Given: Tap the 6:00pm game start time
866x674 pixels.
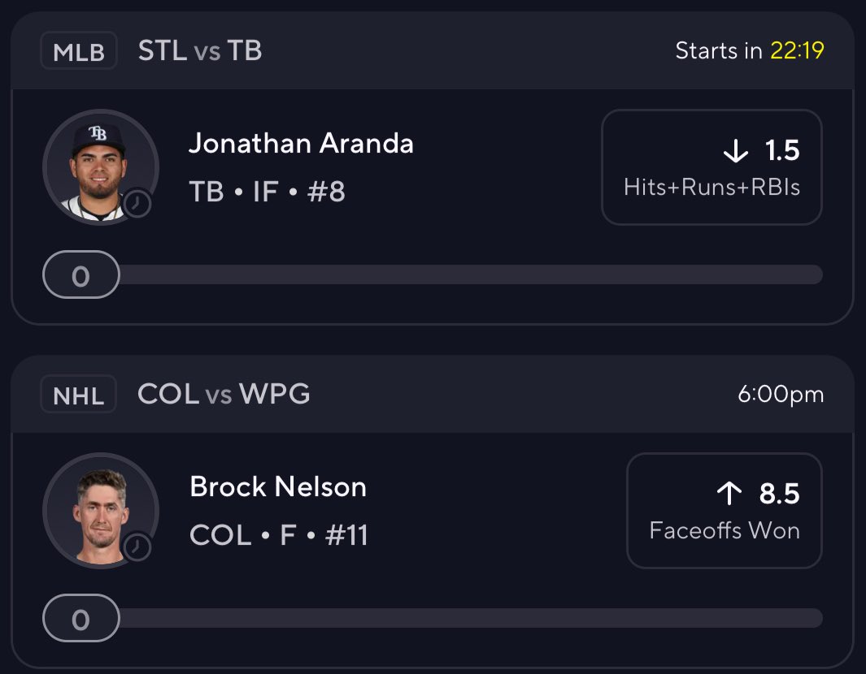Looking at the screenshot, I should pyautogui.click(x=781, y=395).
